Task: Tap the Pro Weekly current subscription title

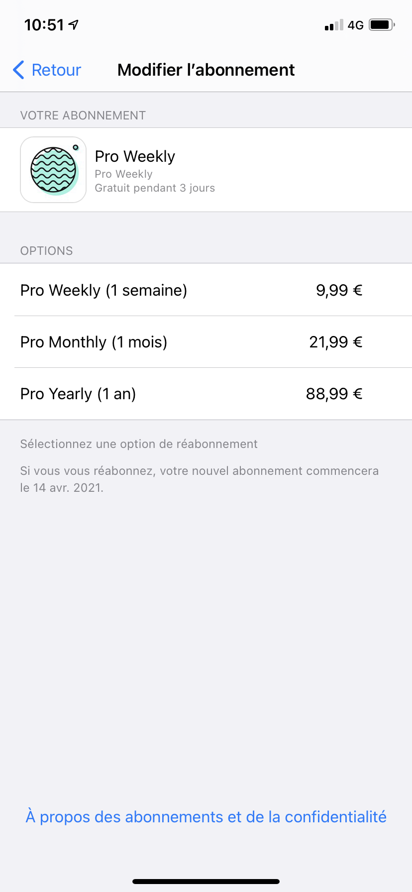Action: [135, 156]
